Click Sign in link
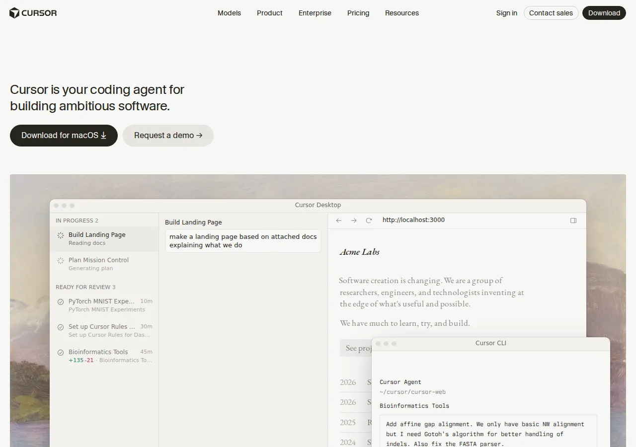The width and height of the screenshot is (636, 447). click(x=507, y=13)
